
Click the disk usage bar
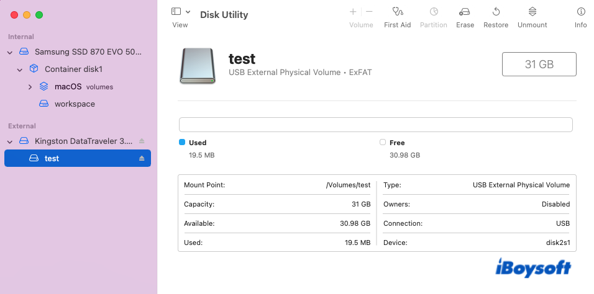click(x=375, y=125)
